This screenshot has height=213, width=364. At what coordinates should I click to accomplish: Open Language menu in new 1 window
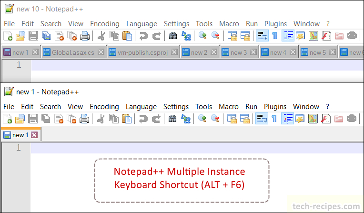pos(141,107)
